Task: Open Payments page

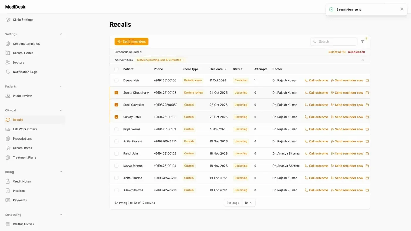Action: point(20,200)
